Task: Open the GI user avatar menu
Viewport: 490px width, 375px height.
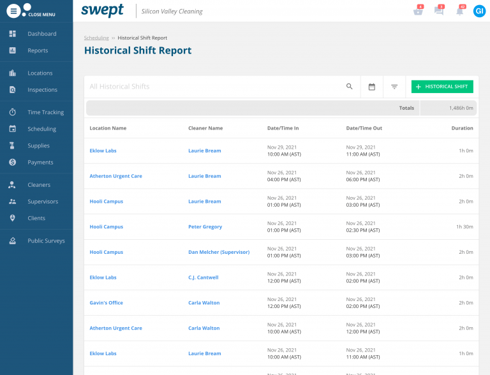Action: [x=479, y=11]
